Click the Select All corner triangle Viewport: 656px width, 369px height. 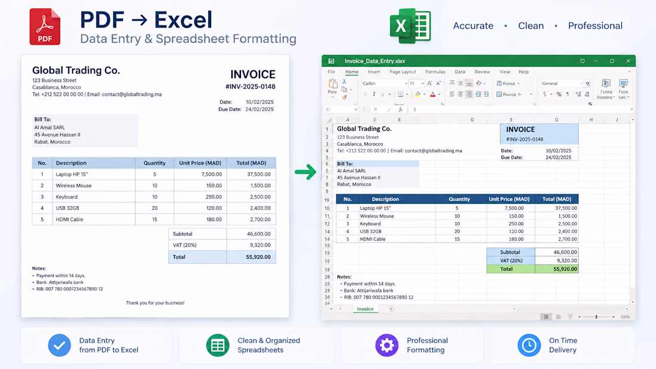click(329, 120)
